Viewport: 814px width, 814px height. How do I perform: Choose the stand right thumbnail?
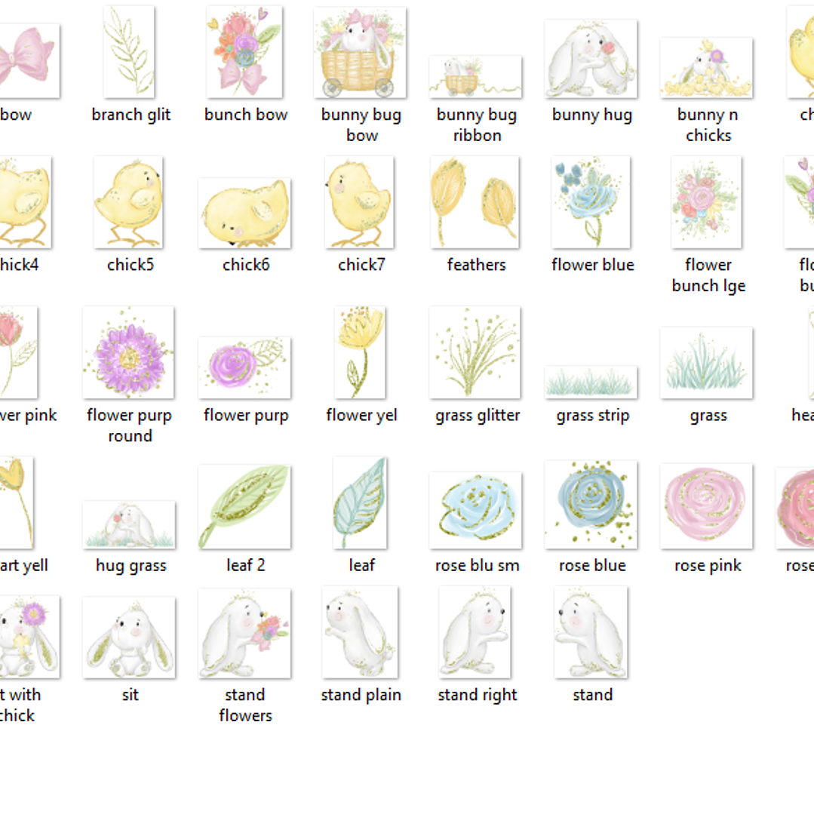click(x=475, y=632)
